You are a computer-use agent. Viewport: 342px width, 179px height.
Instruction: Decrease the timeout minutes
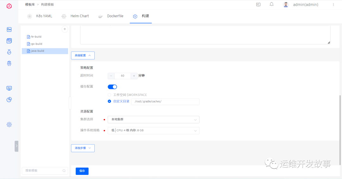click(111, 76)
